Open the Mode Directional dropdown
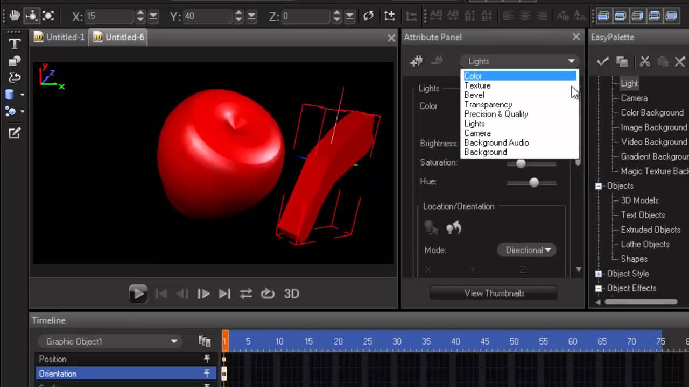The height and width of the screenshot is (387, 689). [x=528, y=250]
